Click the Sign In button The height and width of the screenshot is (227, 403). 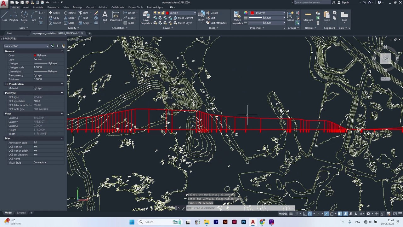343,3
